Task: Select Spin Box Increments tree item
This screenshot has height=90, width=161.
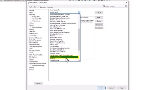Action: (36, 46)
